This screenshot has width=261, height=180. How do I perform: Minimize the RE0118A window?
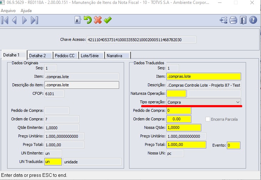(x=220, y=2)
